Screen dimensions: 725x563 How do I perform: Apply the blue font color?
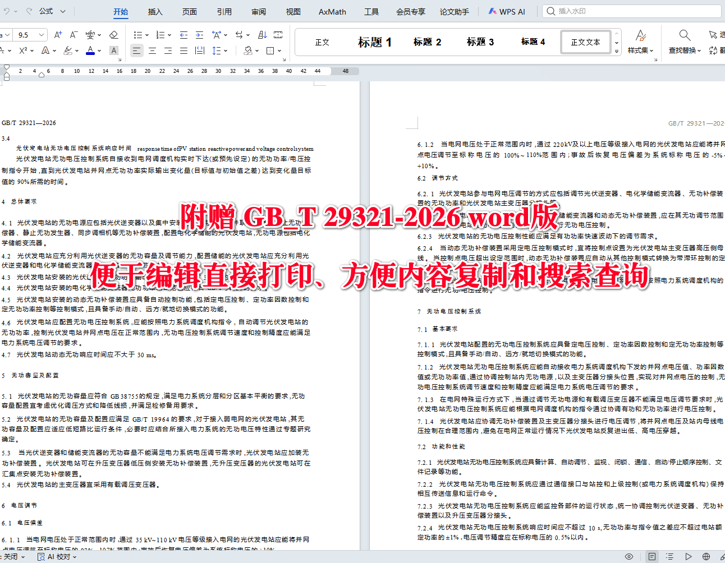click(x=90, y=50)
